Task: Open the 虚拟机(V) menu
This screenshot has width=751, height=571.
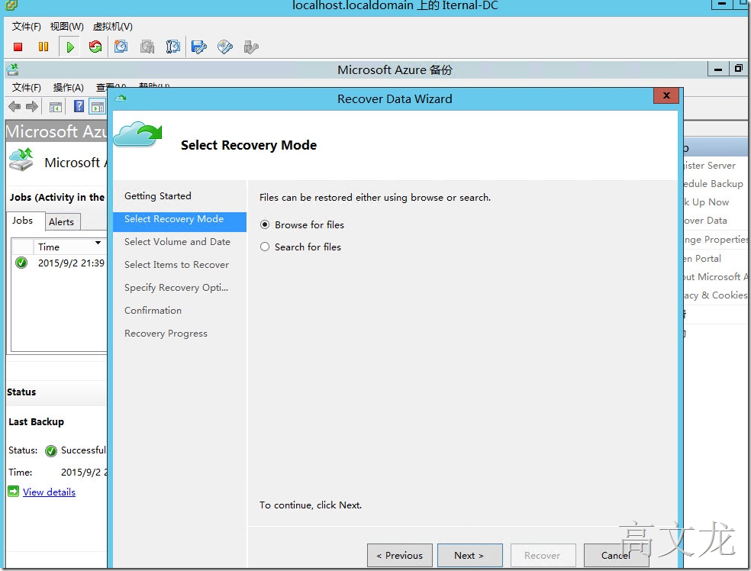Action: [112, 27]
